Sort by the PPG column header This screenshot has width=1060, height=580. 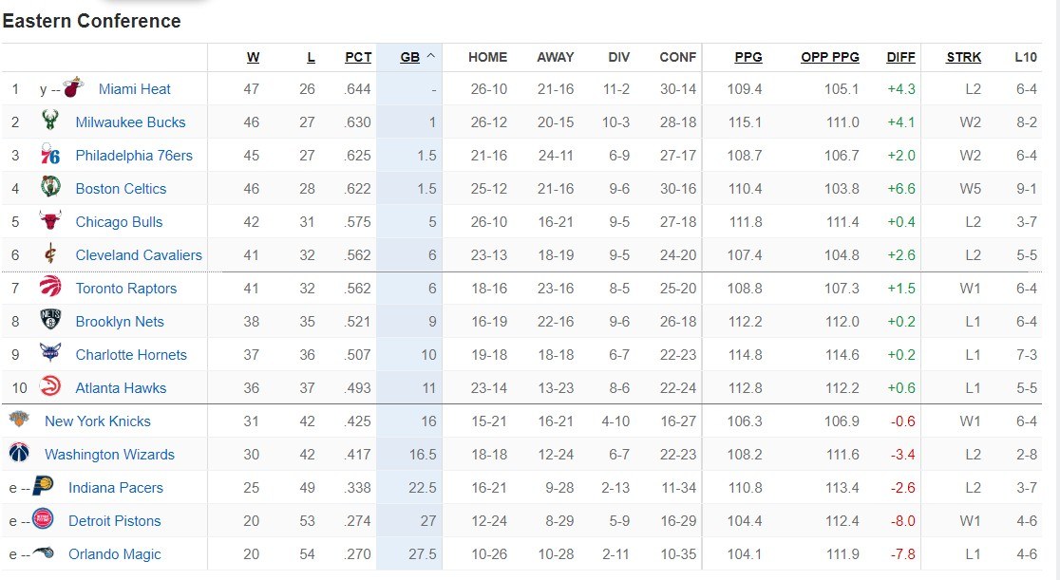pos(748,57)
